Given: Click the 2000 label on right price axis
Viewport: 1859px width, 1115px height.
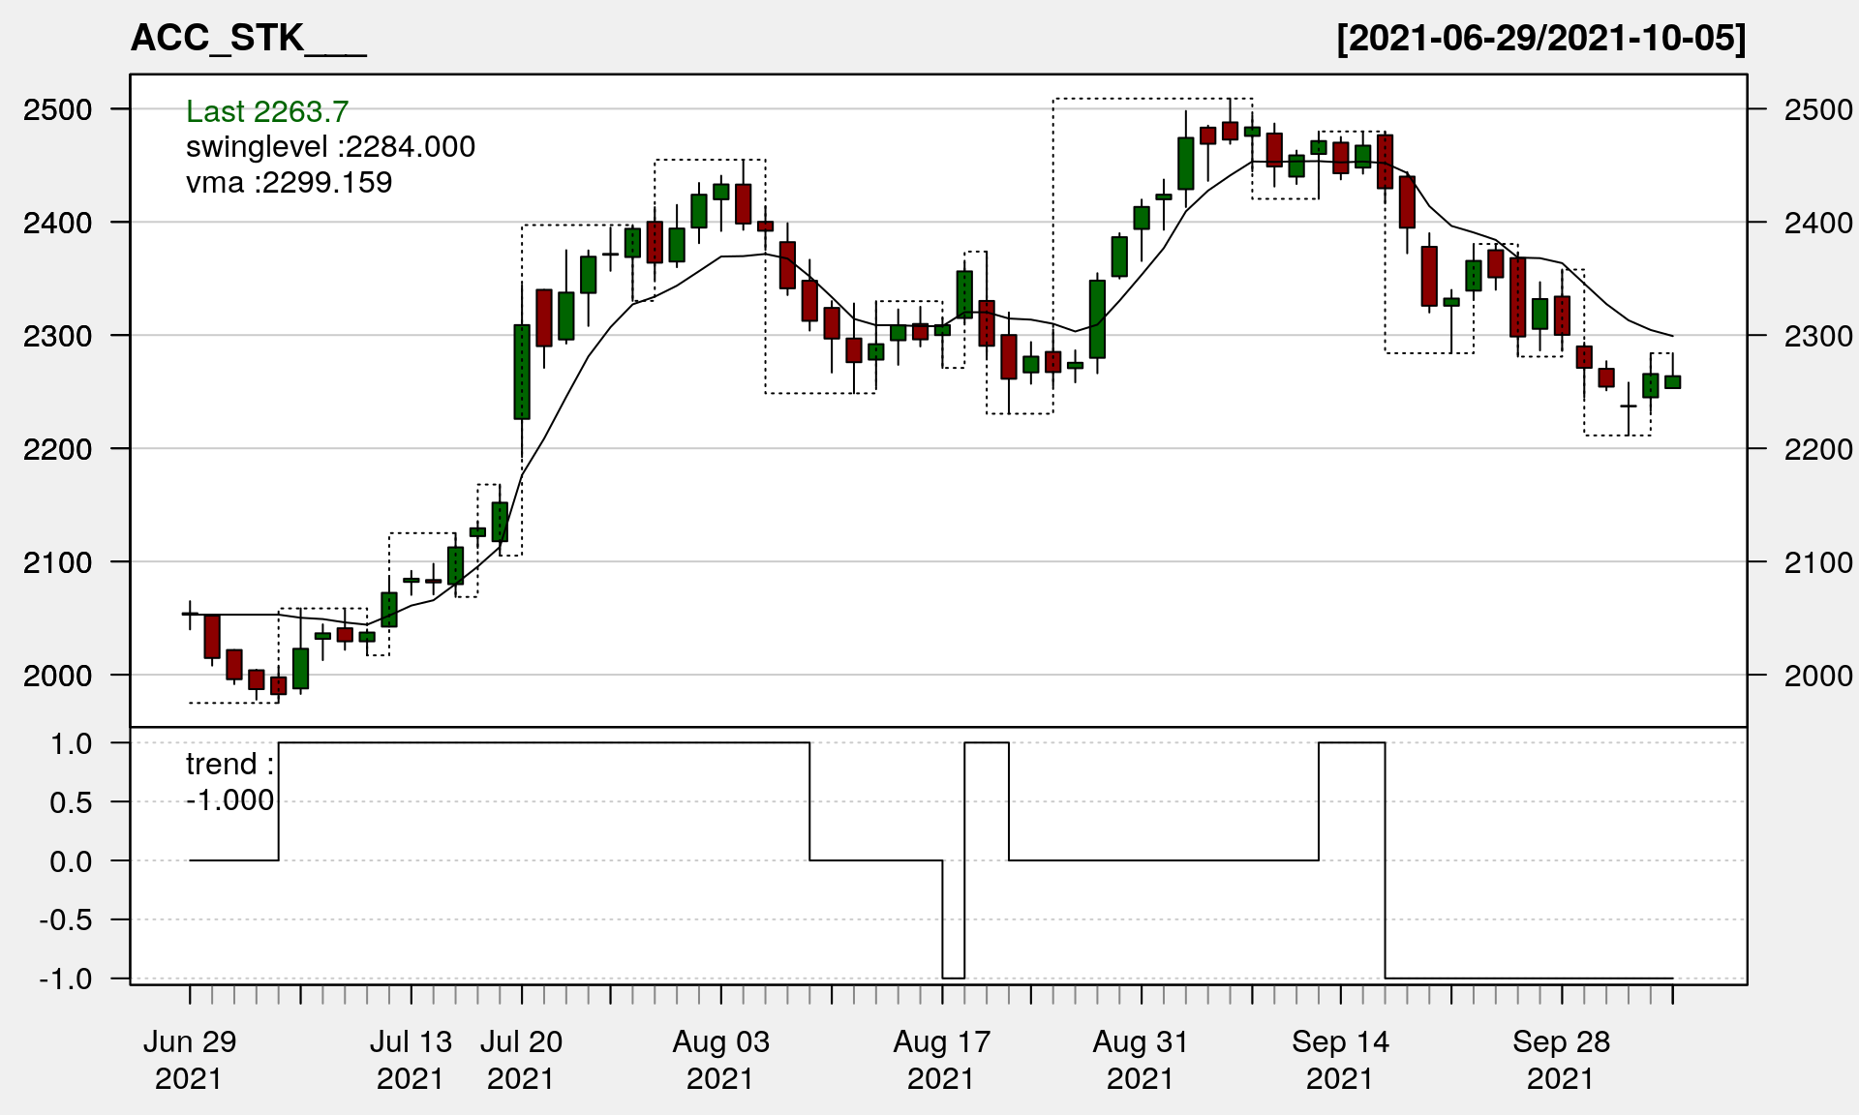Looking at the screenshot, I should (x=1817, y=676).
